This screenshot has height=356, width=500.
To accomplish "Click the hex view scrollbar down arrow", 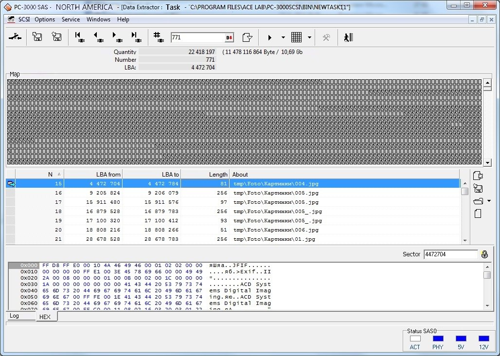I will click(487, 305).
